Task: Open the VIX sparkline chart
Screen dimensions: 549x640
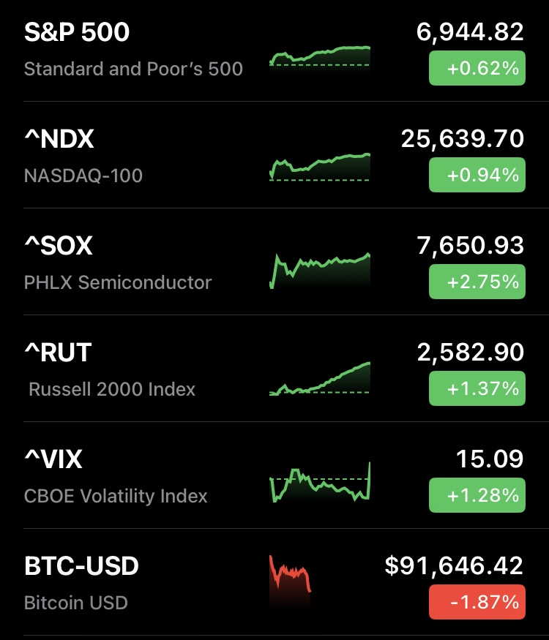Action: coord(320,483)
